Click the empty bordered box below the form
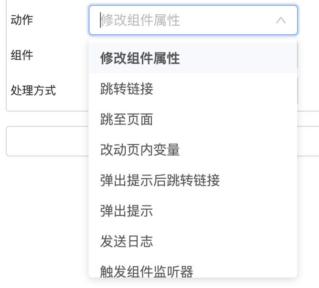The width and height of the screenshot is (319, 288). tap(47, 141)
